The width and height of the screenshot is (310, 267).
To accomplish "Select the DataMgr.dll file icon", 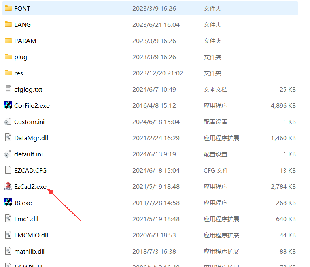I will pos(8,137).
